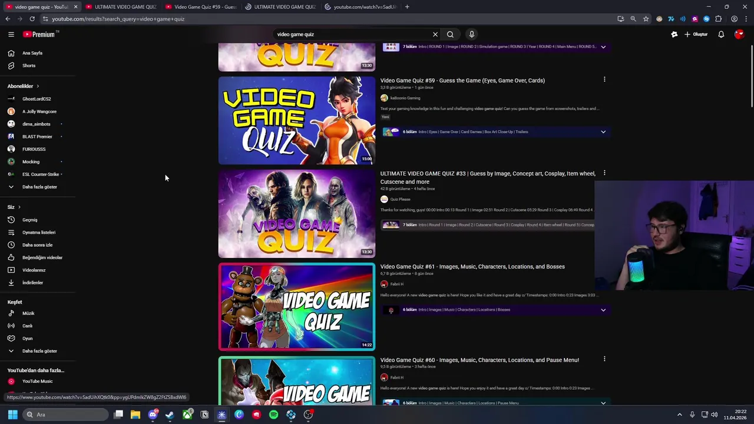Screen dimensions: 754x424
Task: Expand Abonelikler subscriptions header
Action: (24, 86)
